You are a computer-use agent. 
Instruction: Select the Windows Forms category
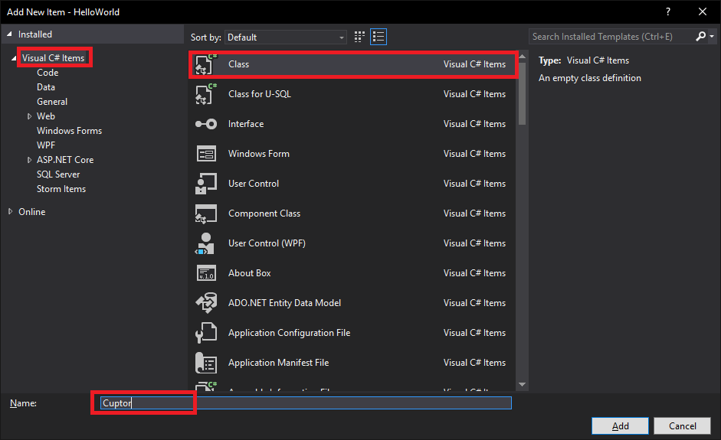click(69, 131)
